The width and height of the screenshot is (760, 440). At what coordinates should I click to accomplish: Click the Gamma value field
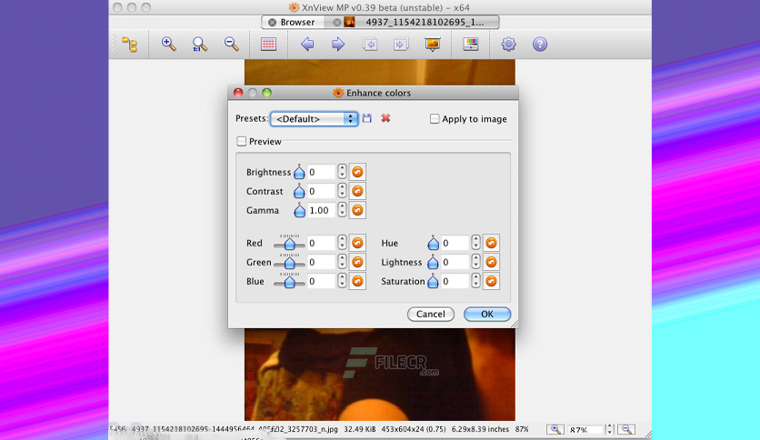pyautogui.click(x=322, y=210)
